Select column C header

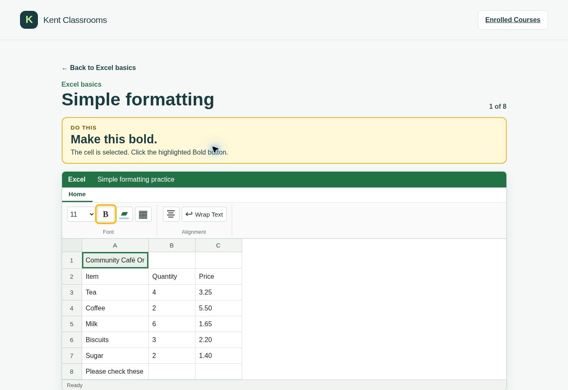click(218, 245)
